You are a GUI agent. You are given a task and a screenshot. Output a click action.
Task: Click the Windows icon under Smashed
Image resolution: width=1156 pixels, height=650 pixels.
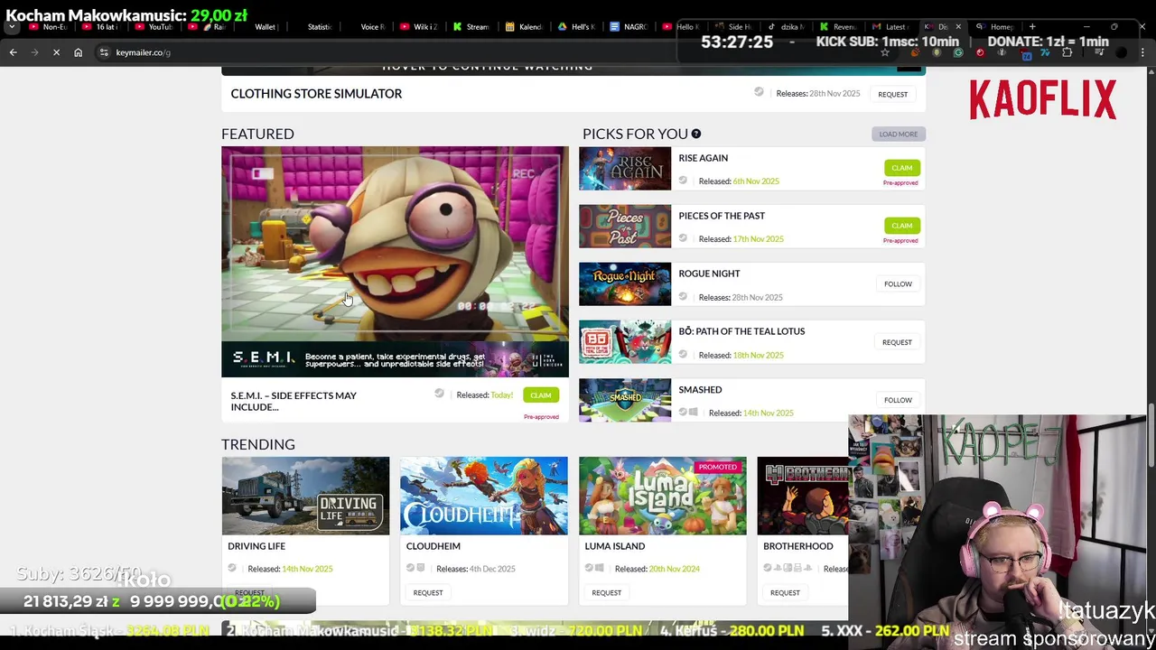pos(694,413)
